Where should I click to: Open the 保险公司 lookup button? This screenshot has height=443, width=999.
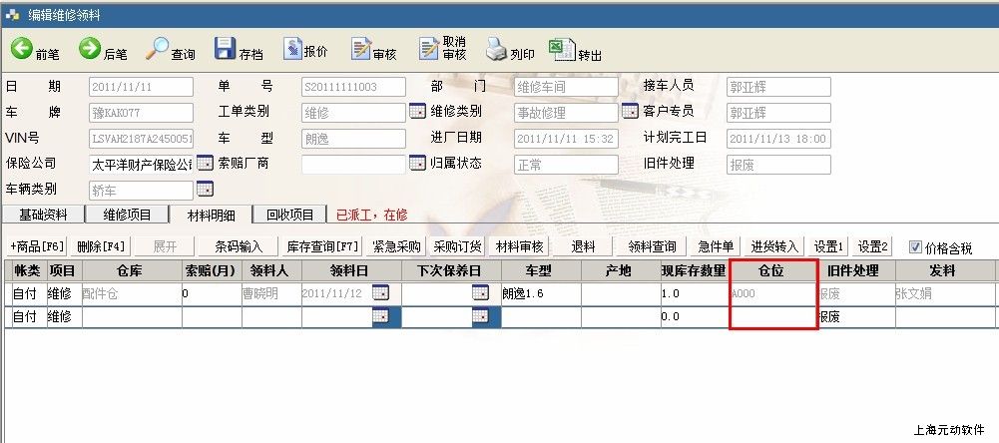click(204, 163)
